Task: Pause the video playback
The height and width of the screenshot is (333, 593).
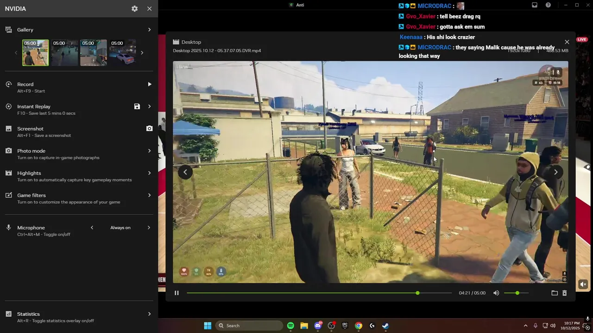Action: (x=177, y=293)
